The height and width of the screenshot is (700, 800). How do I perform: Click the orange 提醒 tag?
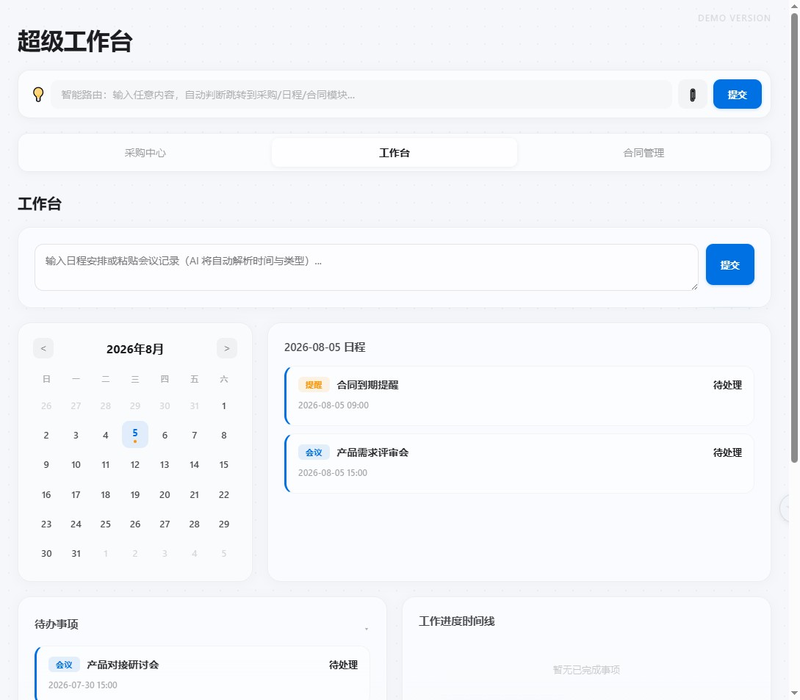pyautogui.click(x=314, y=385)
